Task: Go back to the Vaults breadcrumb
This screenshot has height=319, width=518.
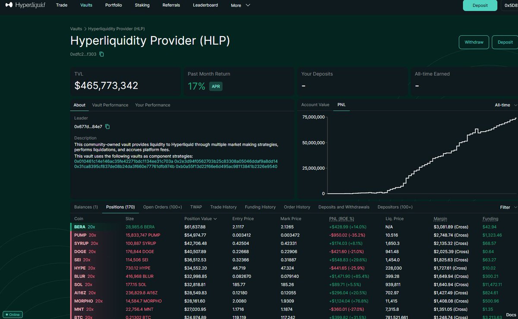Action: (76, 29)
